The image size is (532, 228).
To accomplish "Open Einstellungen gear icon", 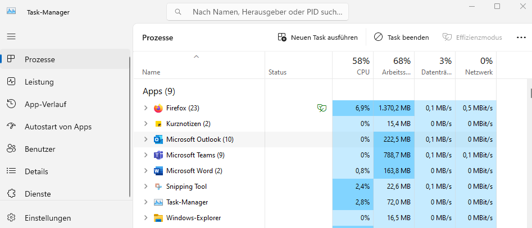I will [11, 217].
